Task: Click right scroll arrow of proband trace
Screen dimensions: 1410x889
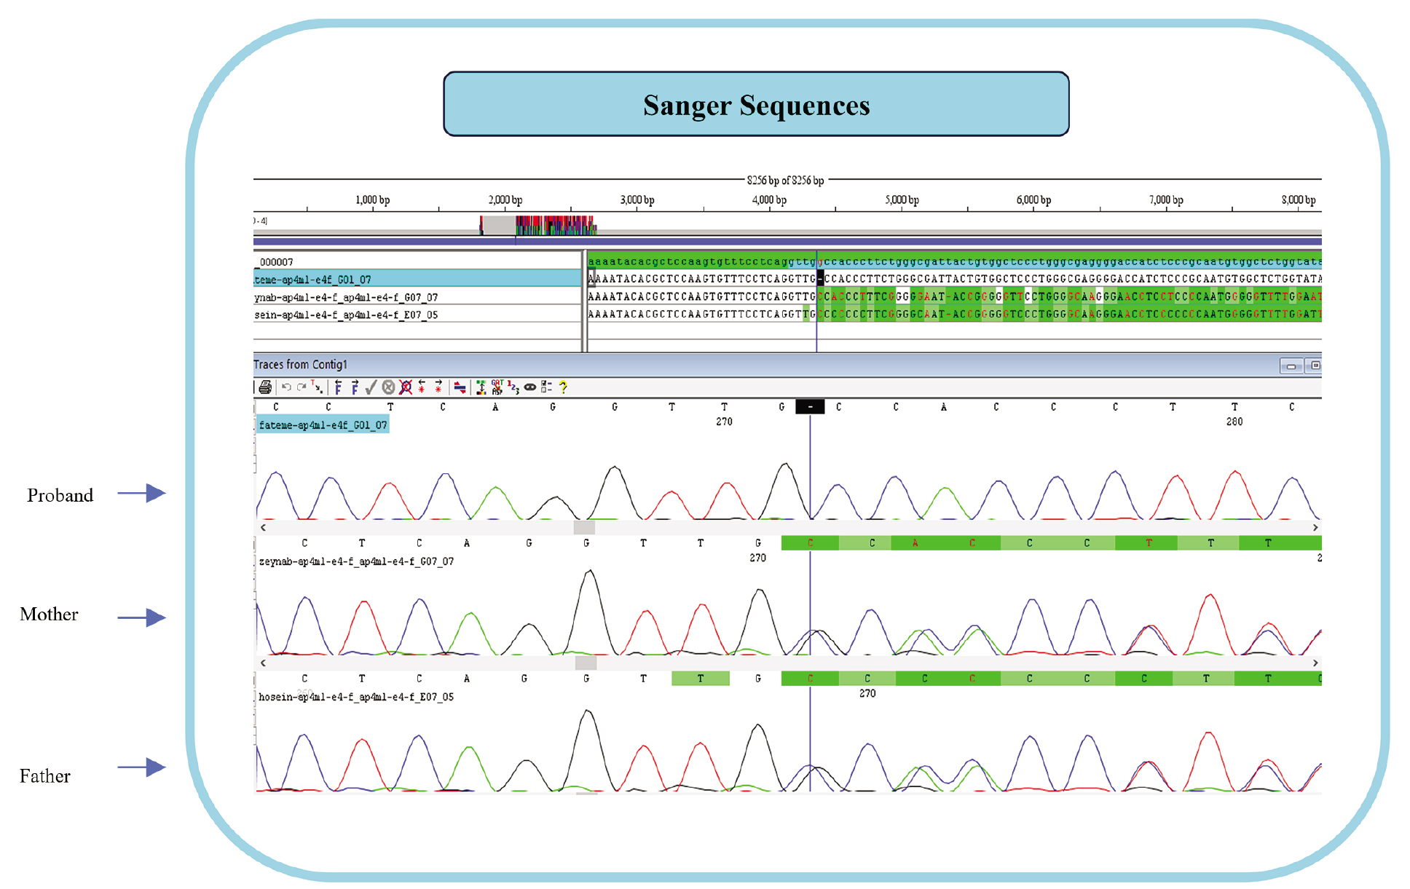Action: coord(1315,527)
